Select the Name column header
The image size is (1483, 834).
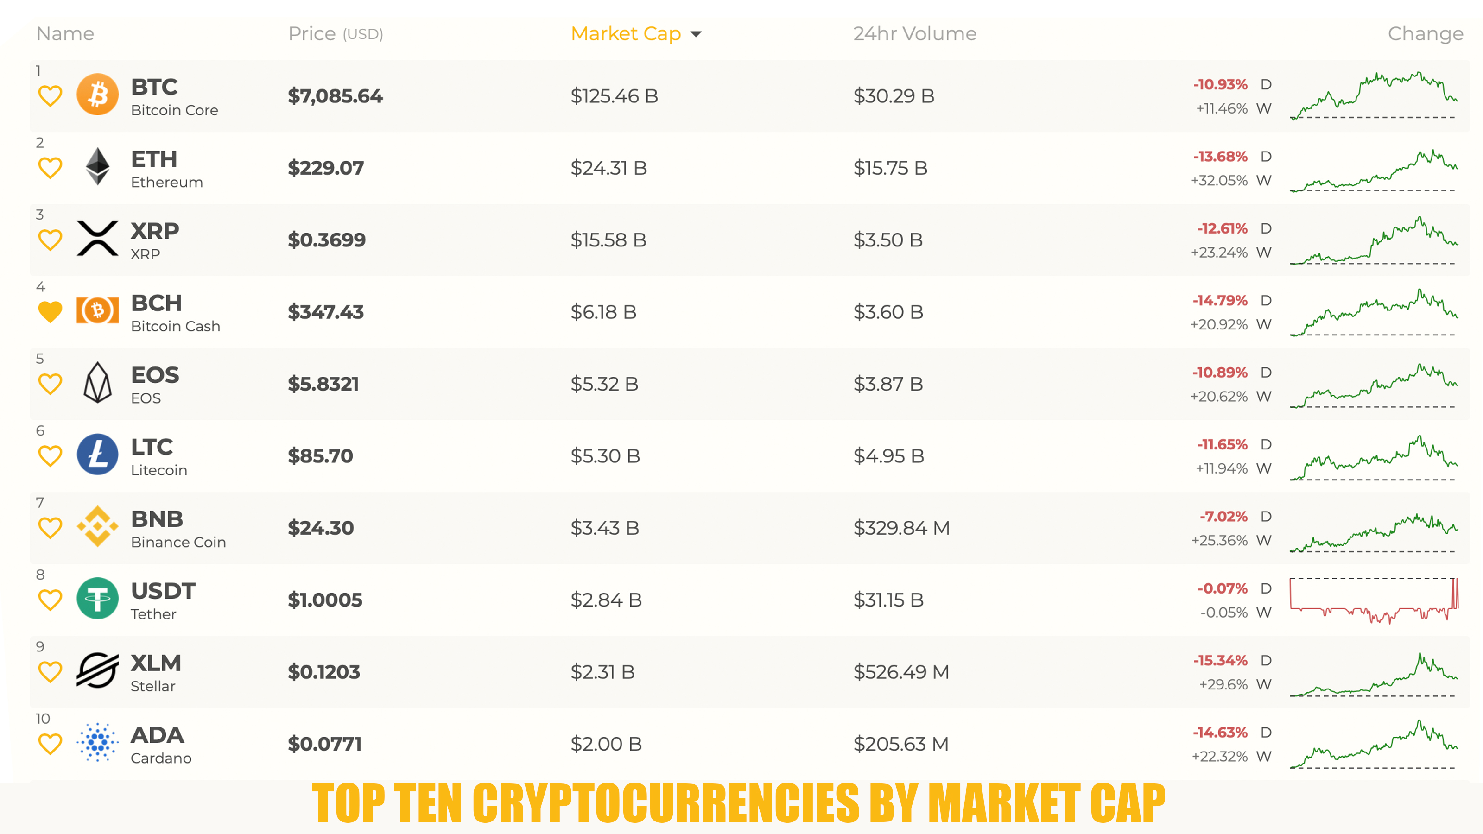pos(65,33)
